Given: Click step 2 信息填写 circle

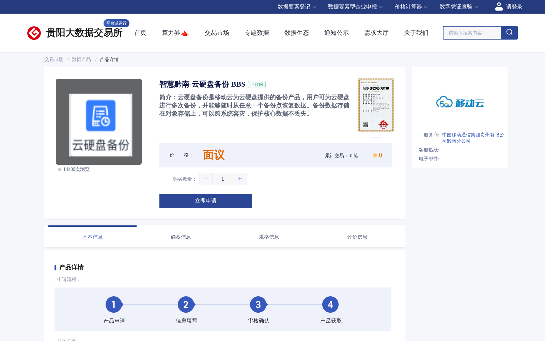Looking at the screenshot, I should coord(186,305).
